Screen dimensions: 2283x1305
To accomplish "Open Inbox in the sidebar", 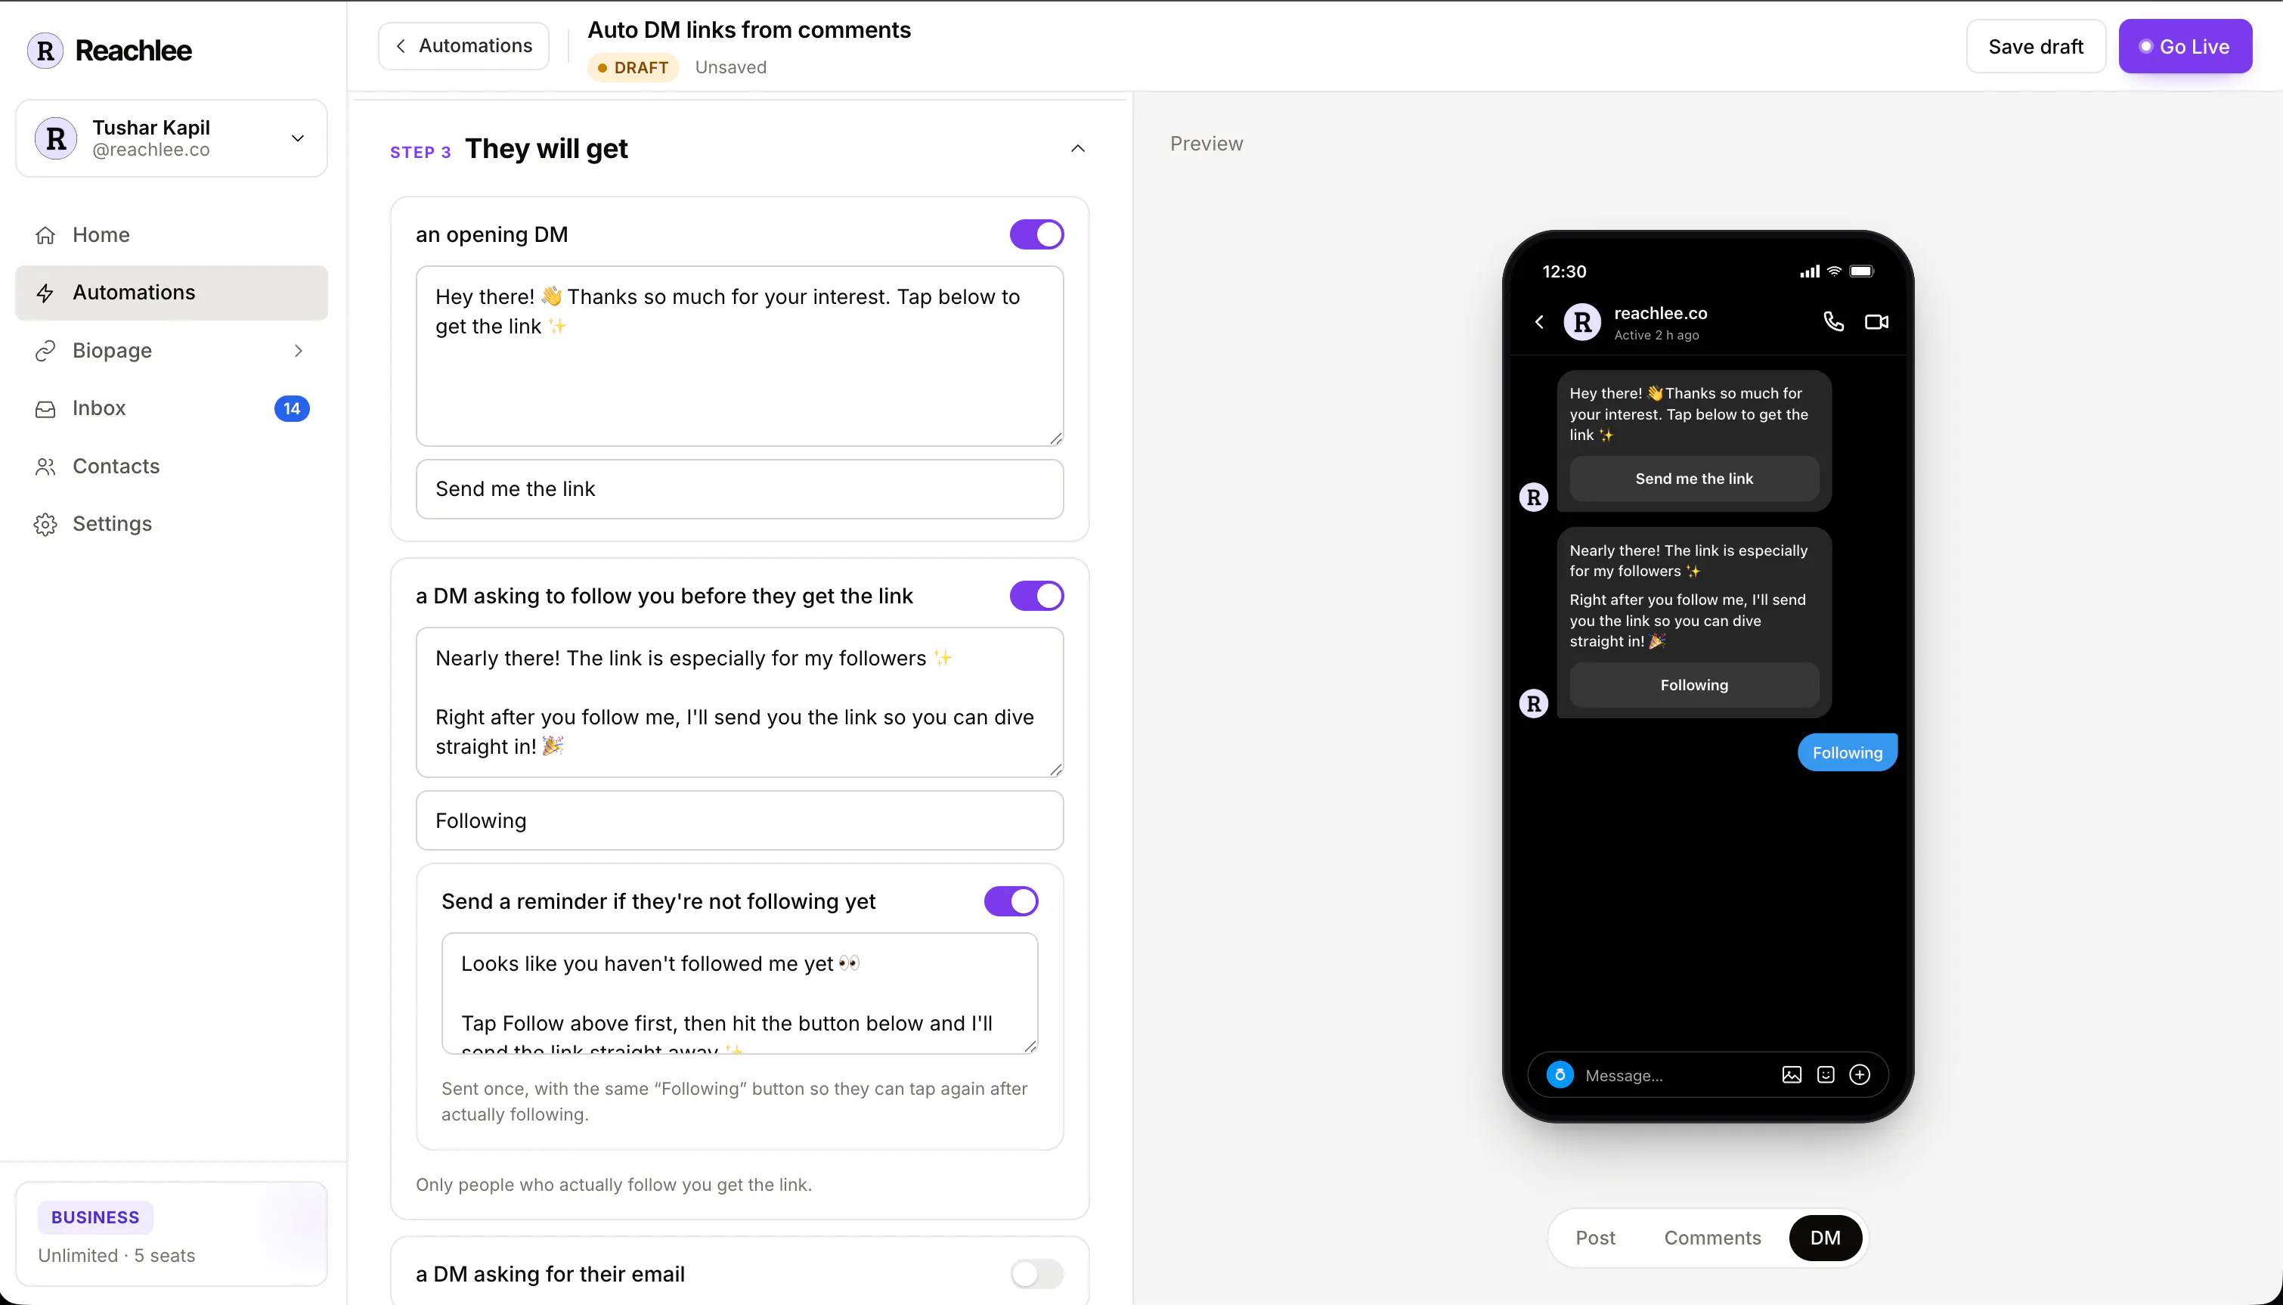I will (171, 409).
